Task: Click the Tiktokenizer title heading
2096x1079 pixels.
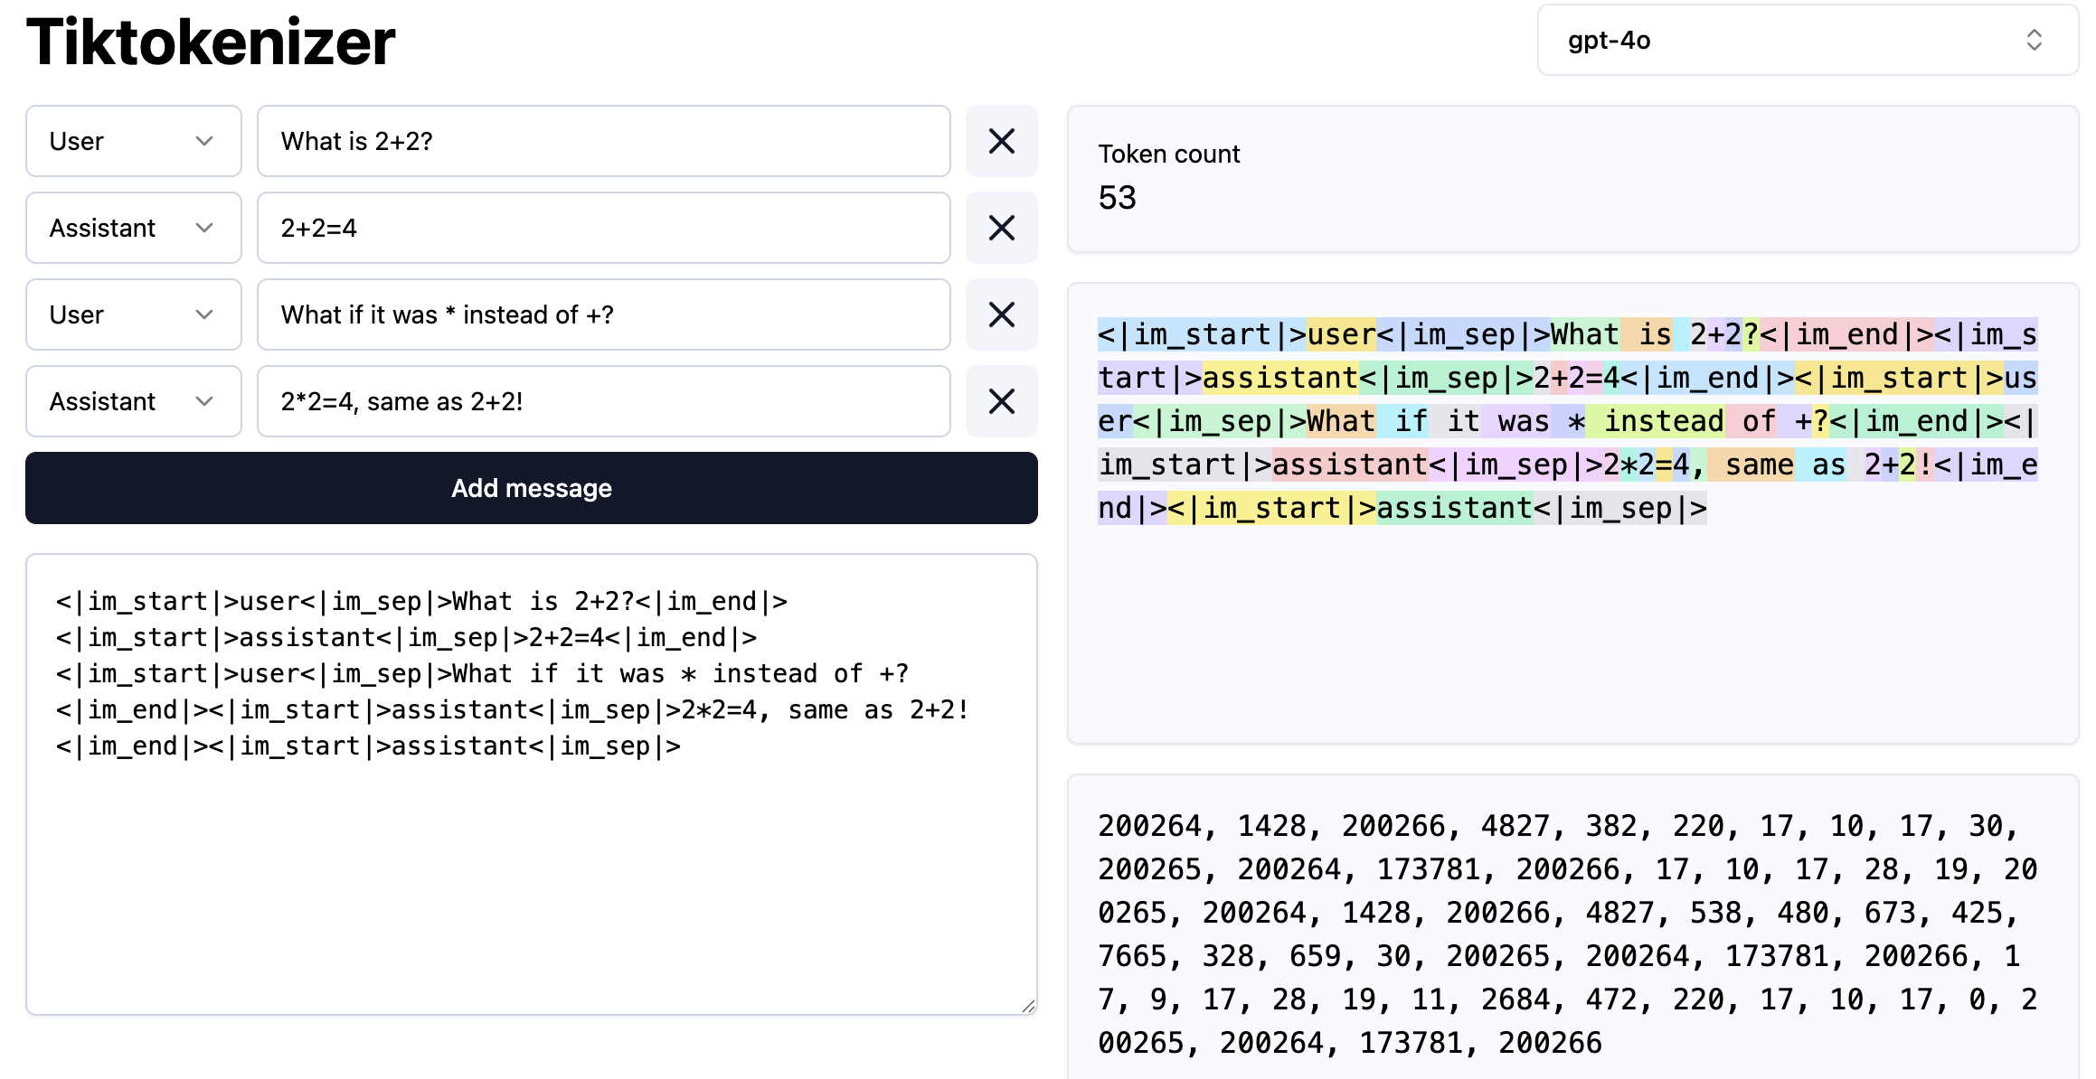Action: click(x=211, y=42)
